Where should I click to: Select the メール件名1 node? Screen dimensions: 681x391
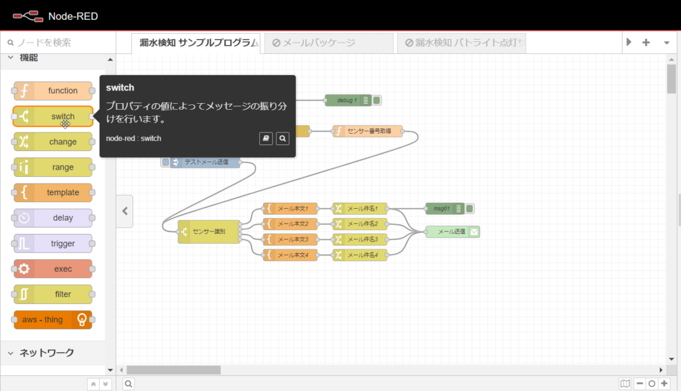point(360,209)
